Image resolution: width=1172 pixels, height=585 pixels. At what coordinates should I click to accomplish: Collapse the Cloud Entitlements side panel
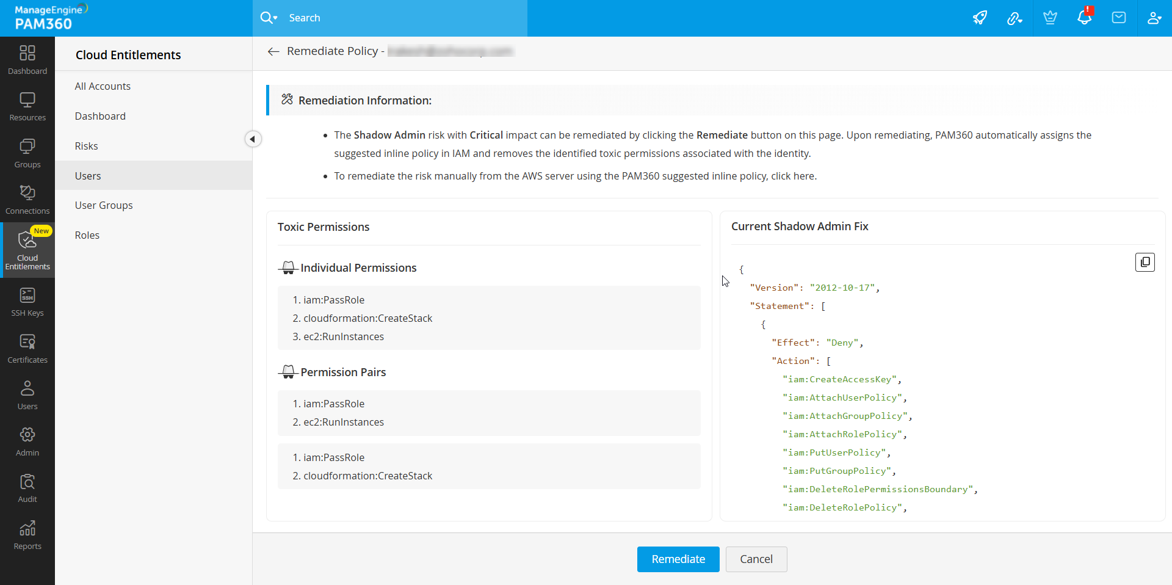point(253,139)
